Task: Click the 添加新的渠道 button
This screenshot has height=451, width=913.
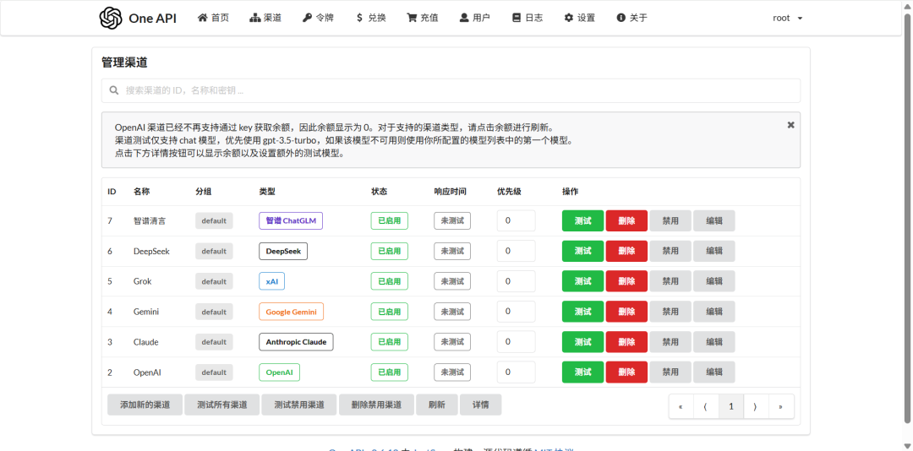Action: pyautogui.click(x=145, y=405)
